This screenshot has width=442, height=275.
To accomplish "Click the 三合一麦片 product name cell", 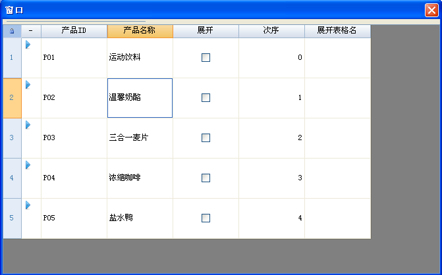I will 140,138.
